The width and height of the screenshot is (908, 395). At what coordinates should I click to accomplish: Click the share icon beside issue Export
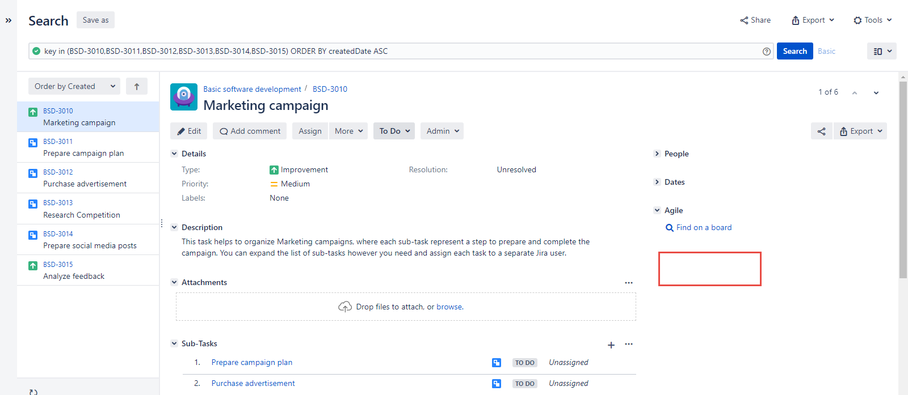click(x=821, y=131)
